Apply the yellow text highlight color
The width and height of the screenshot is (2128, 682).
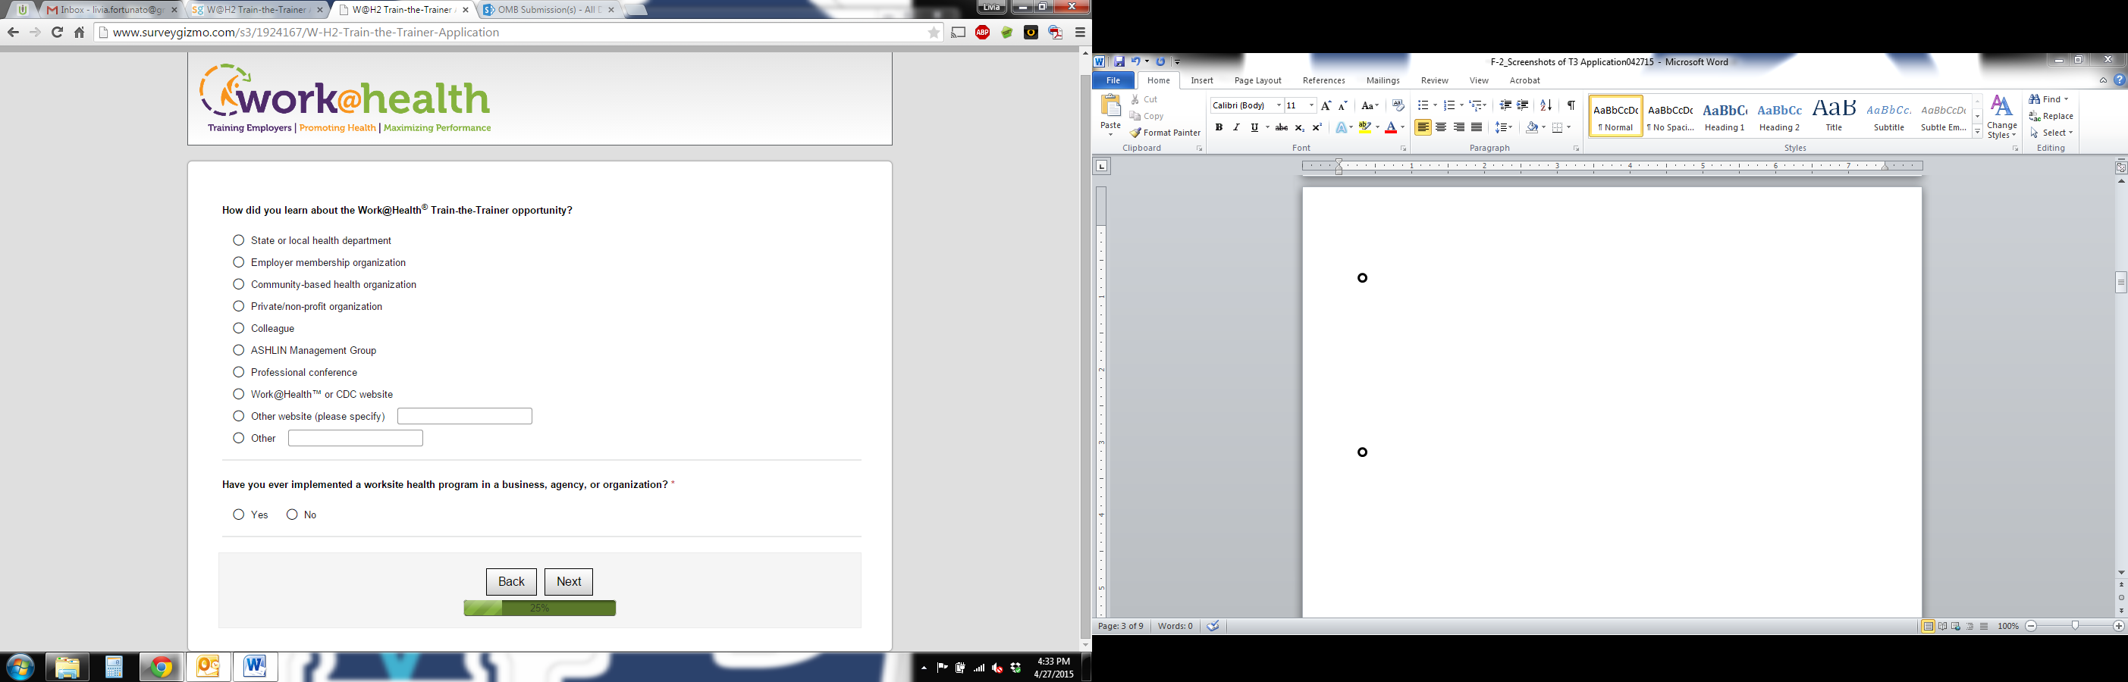[x=1365, y=128]
